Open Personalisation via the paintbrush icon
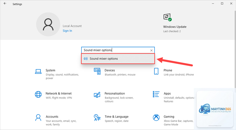 (x=97, y=95)
